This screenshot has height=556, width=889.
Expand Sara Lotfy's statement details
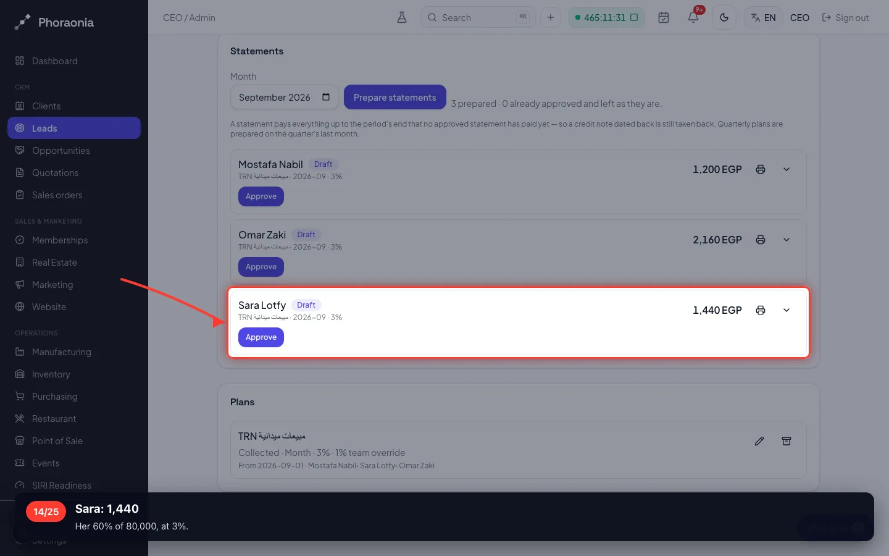[787, 310]
